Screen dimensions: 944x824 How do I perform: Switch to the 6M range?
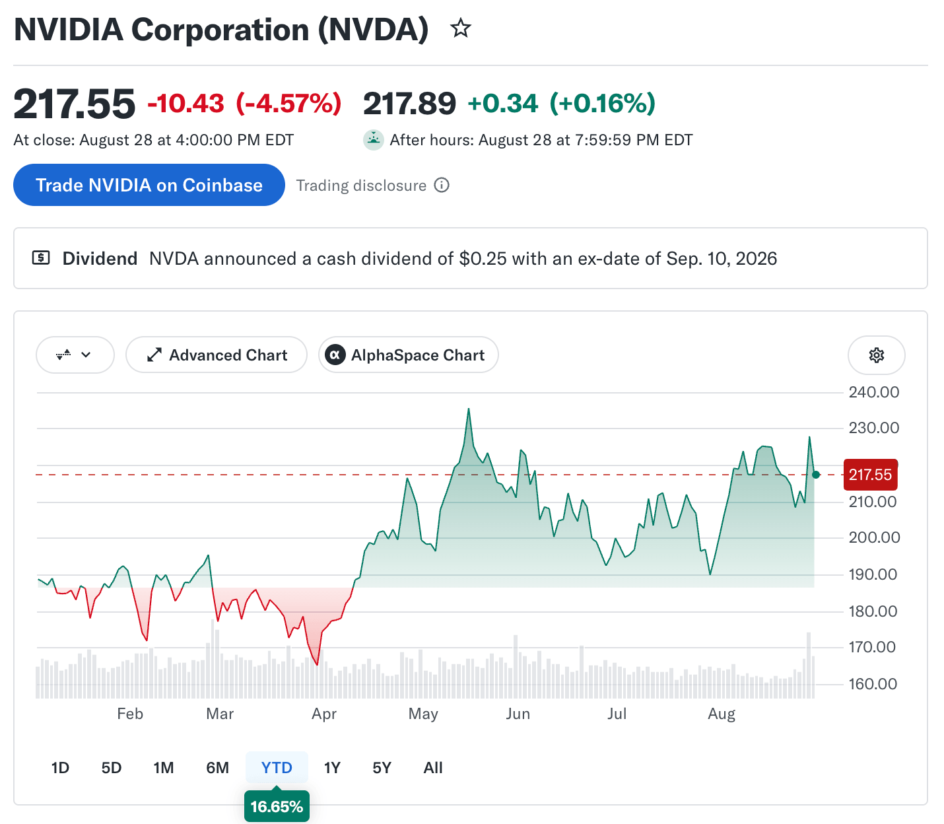pos(218,768)
